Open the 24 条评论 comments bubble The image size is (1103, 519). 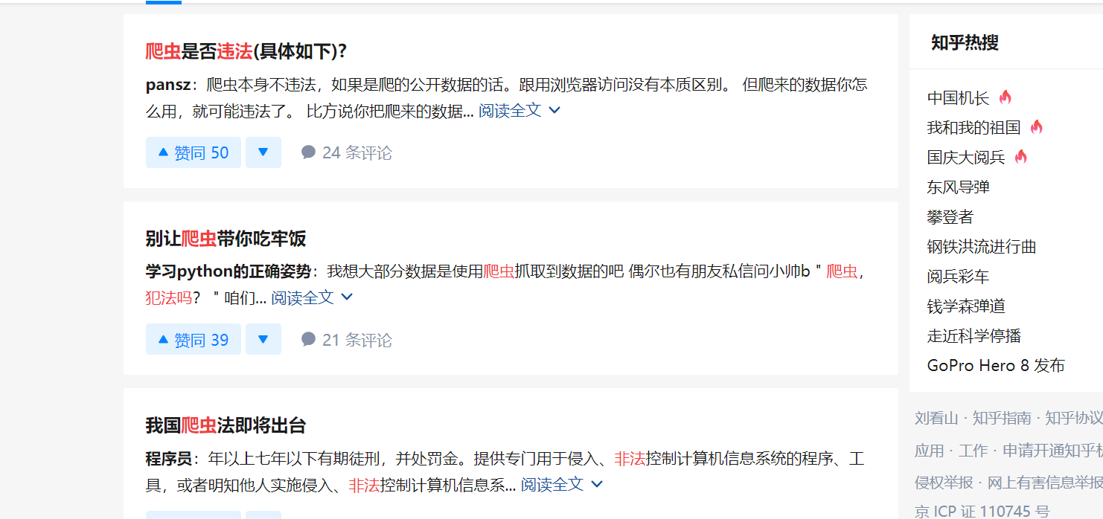(x=346, y=152)
